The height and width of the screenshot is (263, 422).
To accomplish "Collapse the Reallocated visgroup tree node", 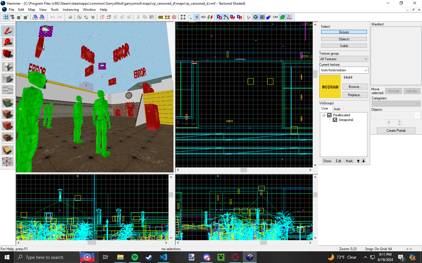I will 324,115.
